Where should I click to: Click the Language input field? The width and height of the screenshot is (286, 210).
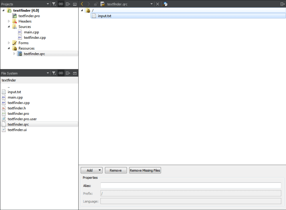point(191,201)
